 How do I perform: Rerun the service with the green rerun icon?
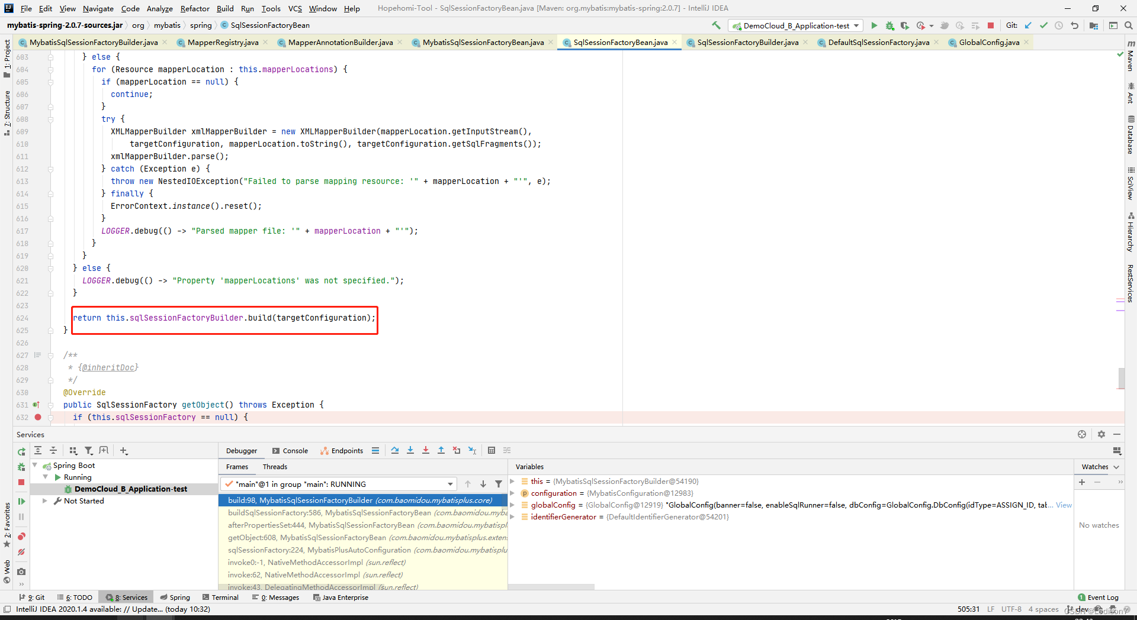21,451
